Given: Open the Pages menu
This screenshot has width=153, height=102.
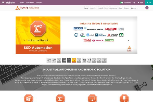Looking at the screenshot, I should tap(22, 2).
